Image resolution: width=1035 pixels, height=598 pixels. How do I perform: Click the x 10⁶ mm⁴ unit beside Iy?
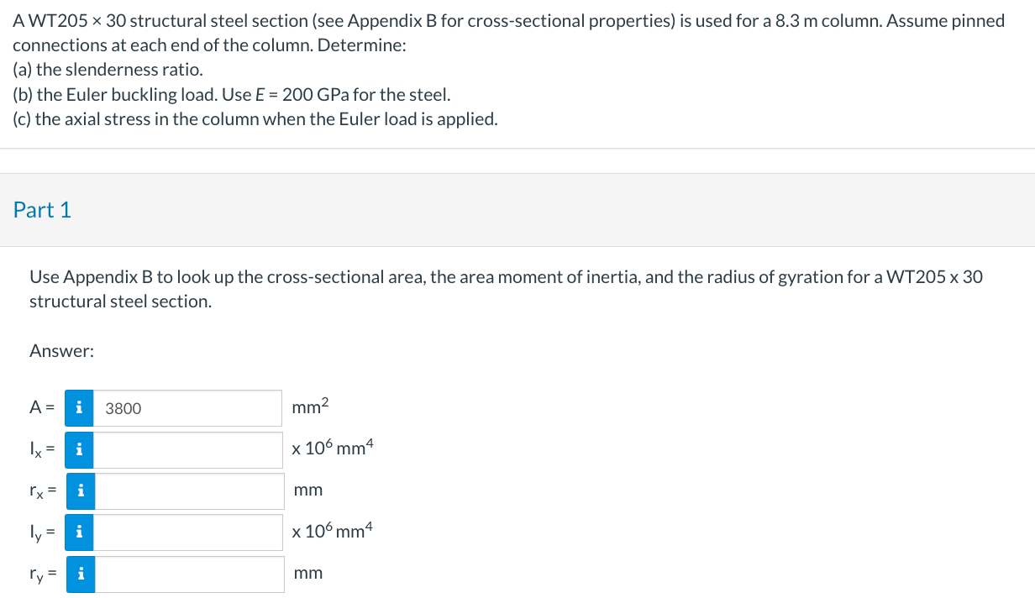pos(332,531)
